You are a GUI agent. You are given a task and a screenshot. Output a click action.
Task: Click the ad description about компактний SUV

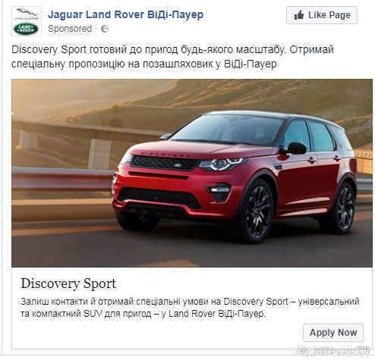(x=190, y=308)
